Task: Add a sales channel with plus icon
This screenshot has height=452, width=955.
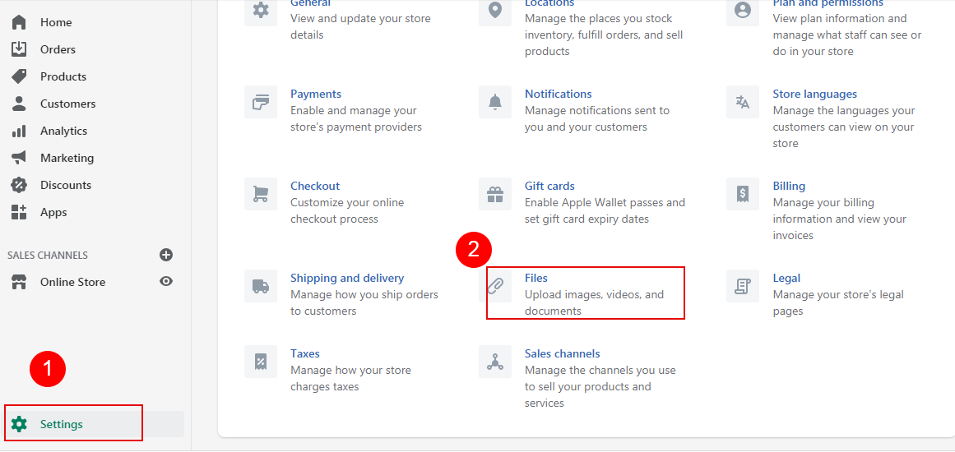Action: (166, 255)
